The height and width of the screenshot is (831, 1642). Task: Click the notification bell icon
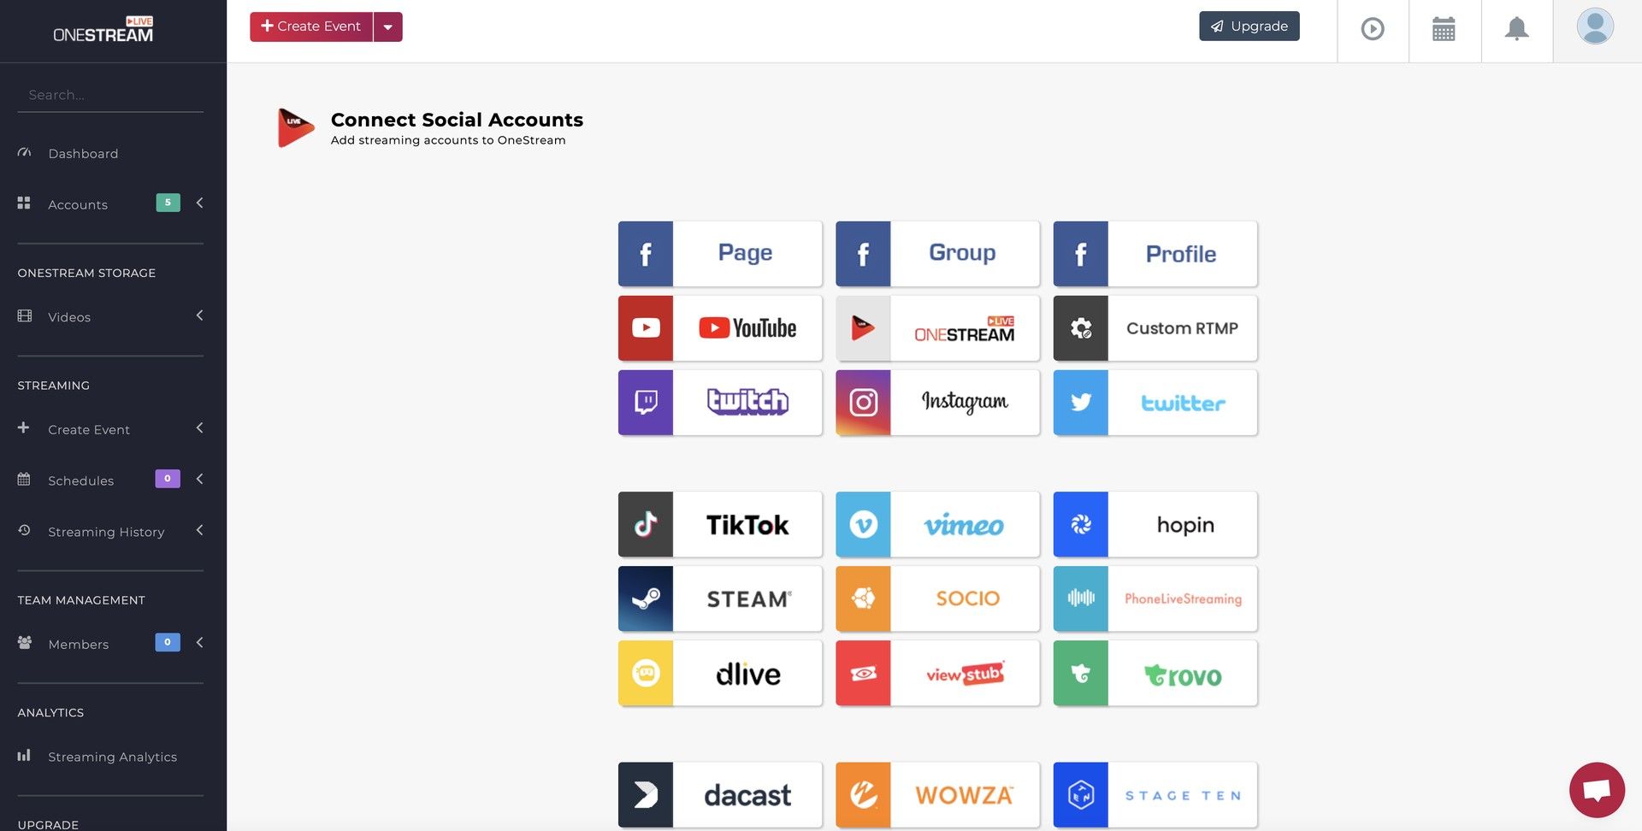tap(1516, 29)
